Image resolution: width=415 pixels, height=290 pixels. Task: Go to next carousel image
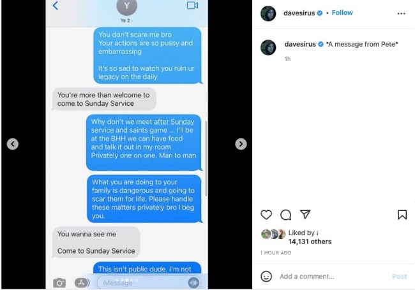[241, 144]
